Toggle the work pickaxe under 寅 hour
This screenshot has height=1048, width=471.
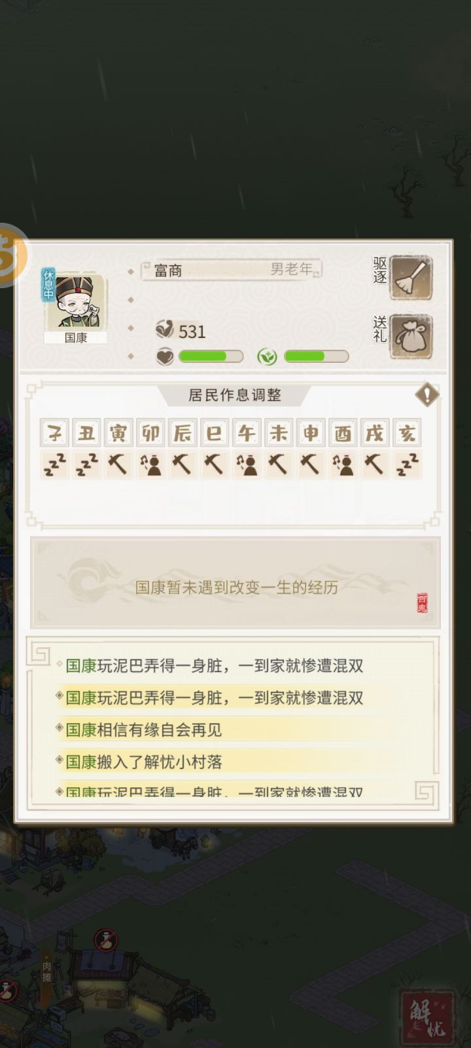click(x=118, y=464)
